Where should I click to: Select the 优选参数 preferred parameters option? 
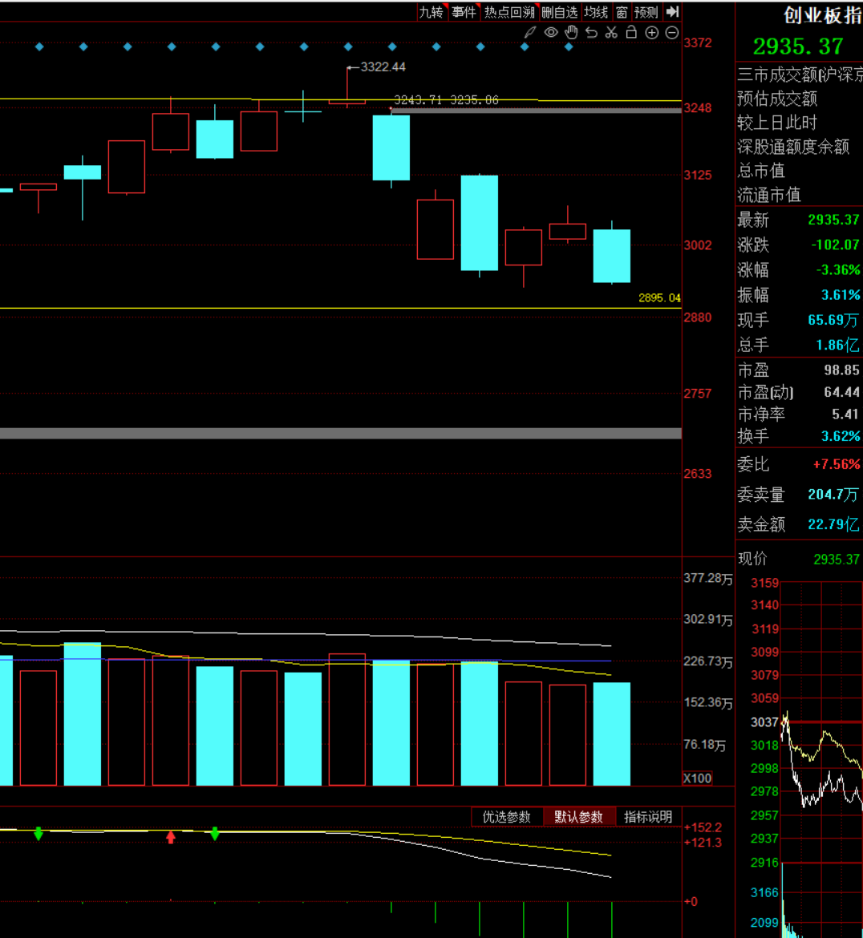tap(507, 817)
